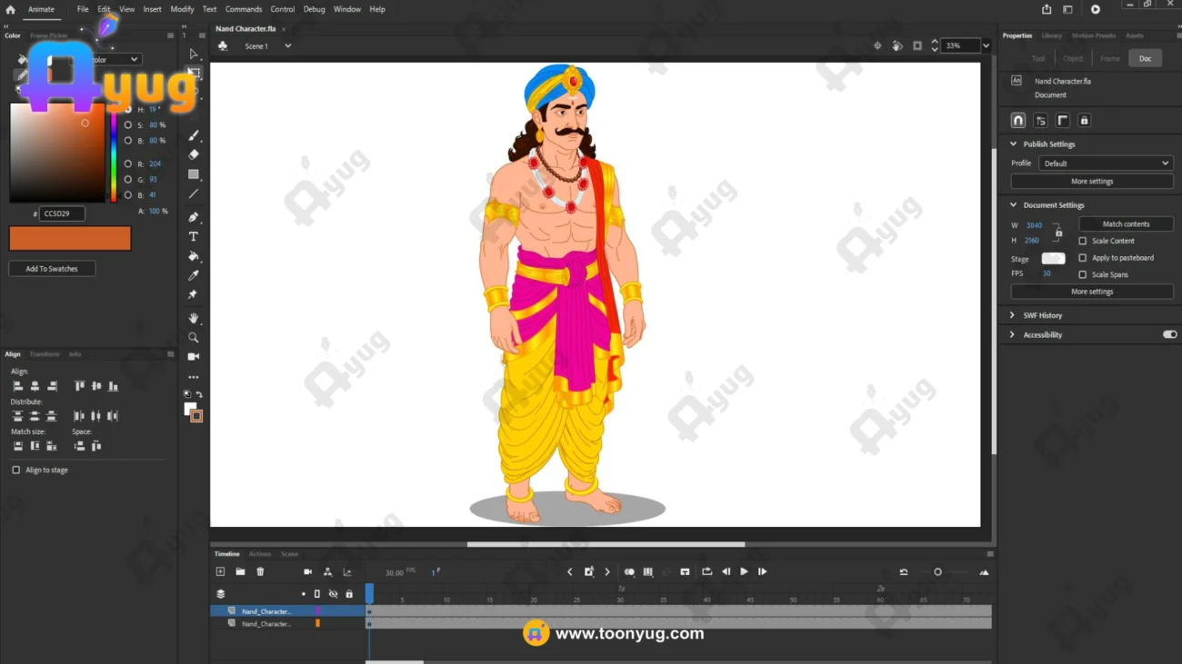
Task: Click the white Stage color swatch
Action: [x=1053, y=259]
